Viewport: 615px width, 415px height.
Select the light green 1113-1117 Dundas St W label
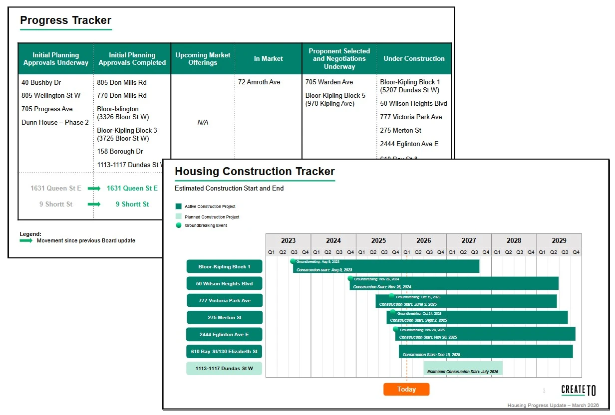click(224, 369)
